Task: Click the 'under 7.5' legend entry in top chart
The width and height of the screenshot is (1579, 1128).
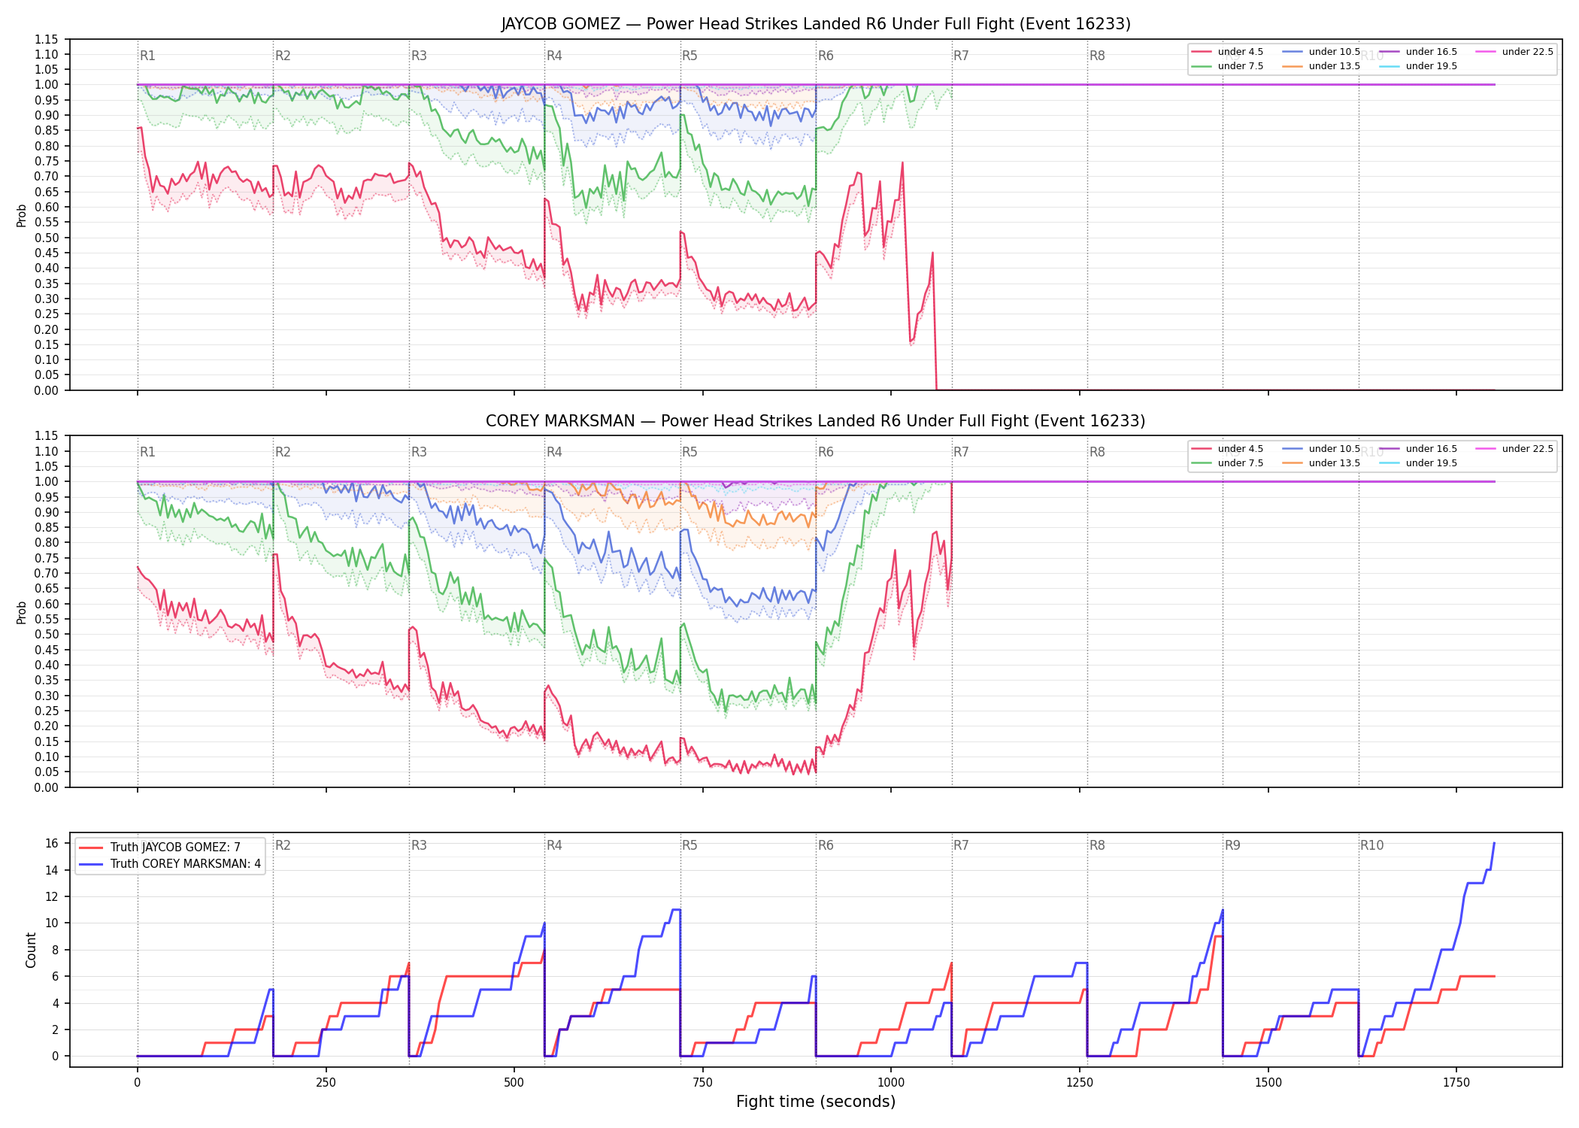Action: 1228,66
